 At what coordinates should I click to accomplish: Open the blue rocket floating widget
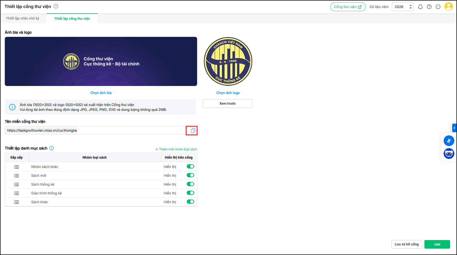pos(449,141)
